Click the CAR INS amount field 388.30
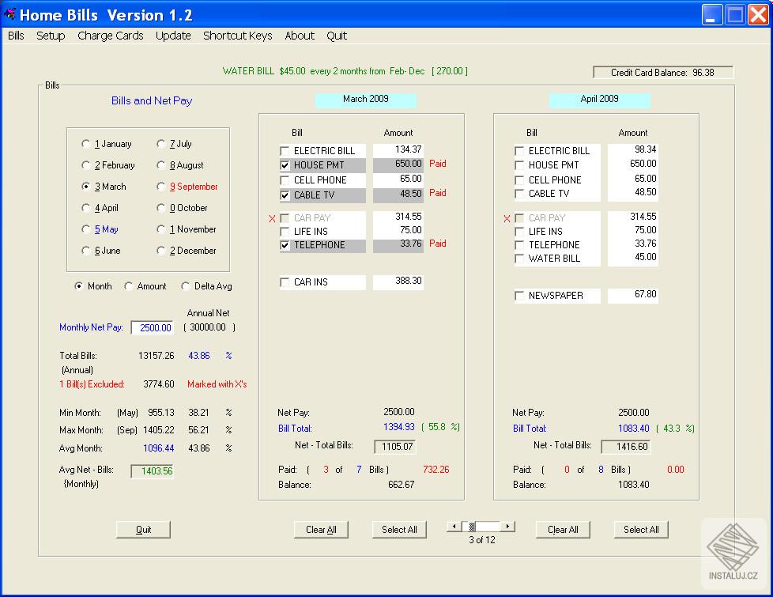Screen dimensions: 773x597 pos(398,281)
